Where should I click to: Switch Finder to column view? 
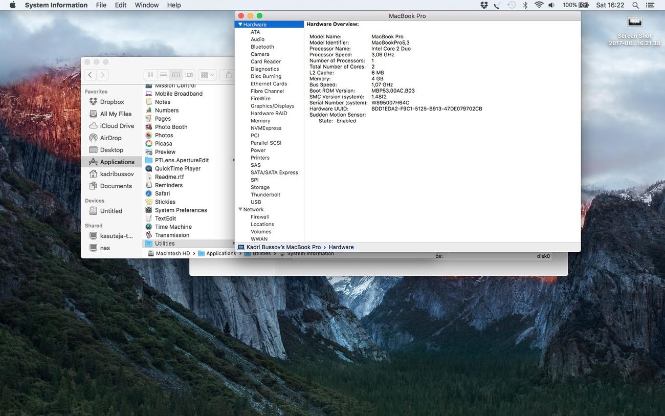tap(175, 75)
